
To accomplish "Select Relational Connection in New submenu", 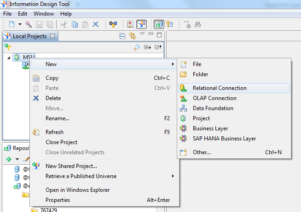I will [x=234, y=88].
